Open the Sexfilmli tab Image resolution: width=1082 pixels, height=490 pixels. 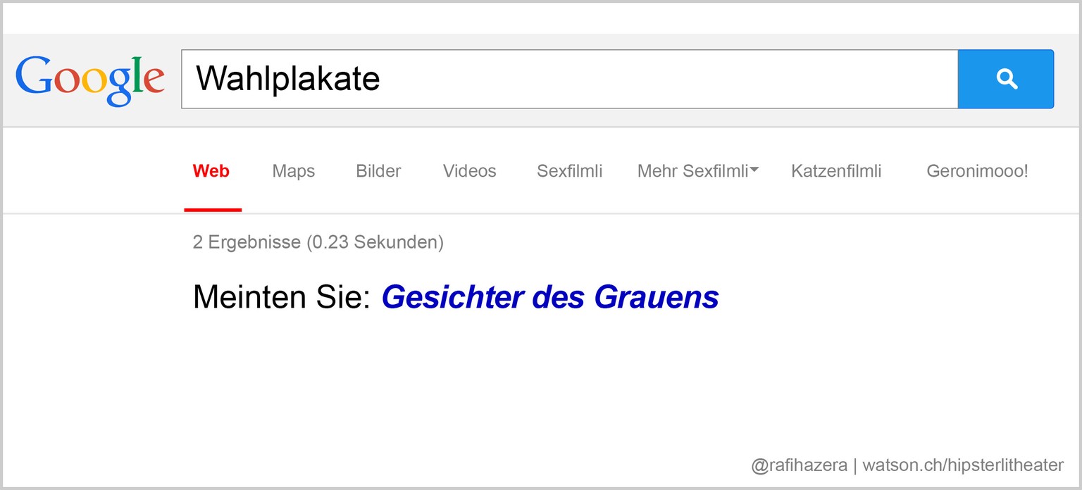coord(569,171)
